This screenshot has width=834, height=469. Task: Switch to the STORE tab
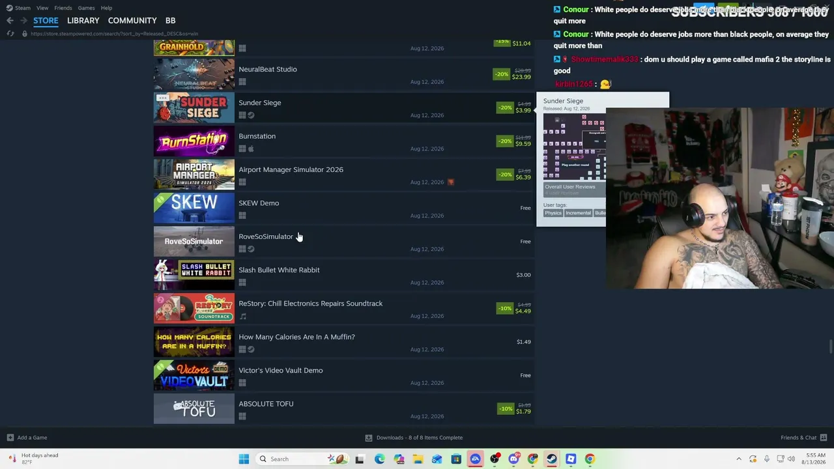[46, 21]
